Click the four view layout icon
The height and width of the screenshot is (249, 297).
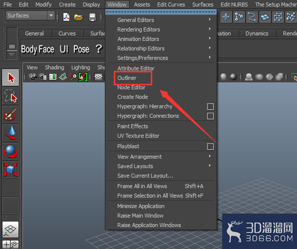click(x=10, y=245)
